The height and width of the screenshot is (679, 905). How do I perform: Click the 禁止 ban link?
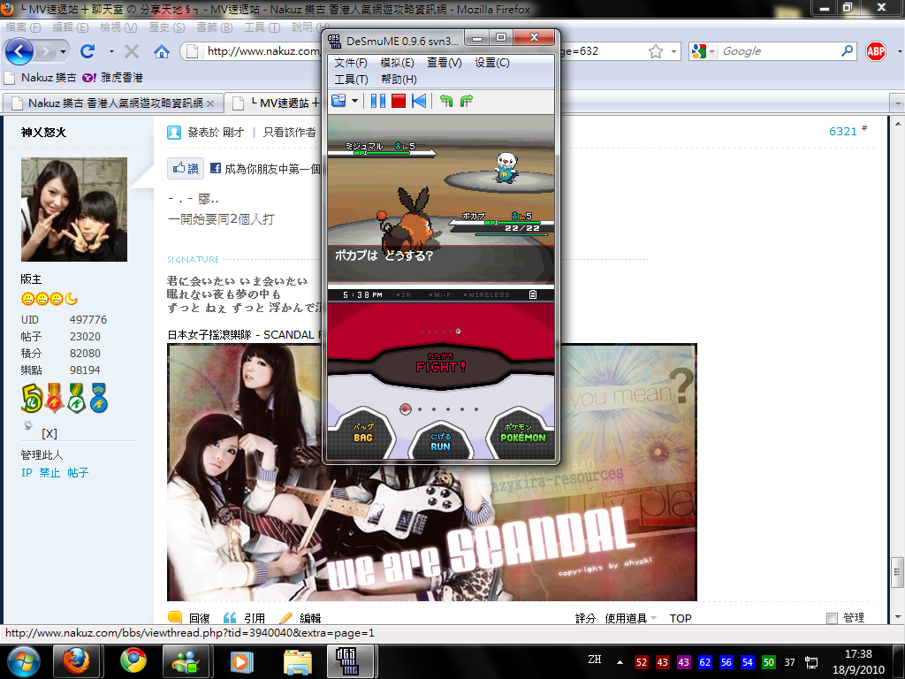(49, 472)
